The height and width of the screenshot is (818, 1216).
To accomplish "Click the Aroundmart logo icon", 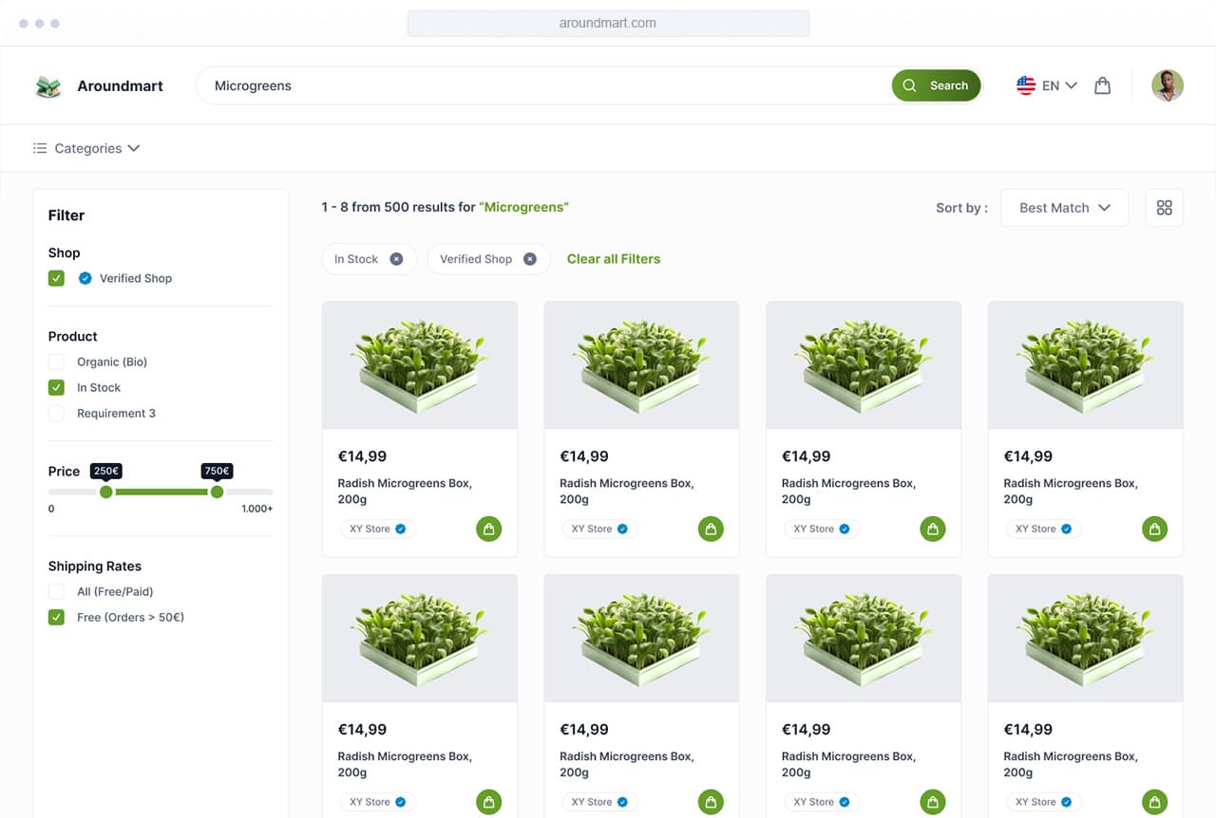I will pyautogui.click(x=48, y=86).
